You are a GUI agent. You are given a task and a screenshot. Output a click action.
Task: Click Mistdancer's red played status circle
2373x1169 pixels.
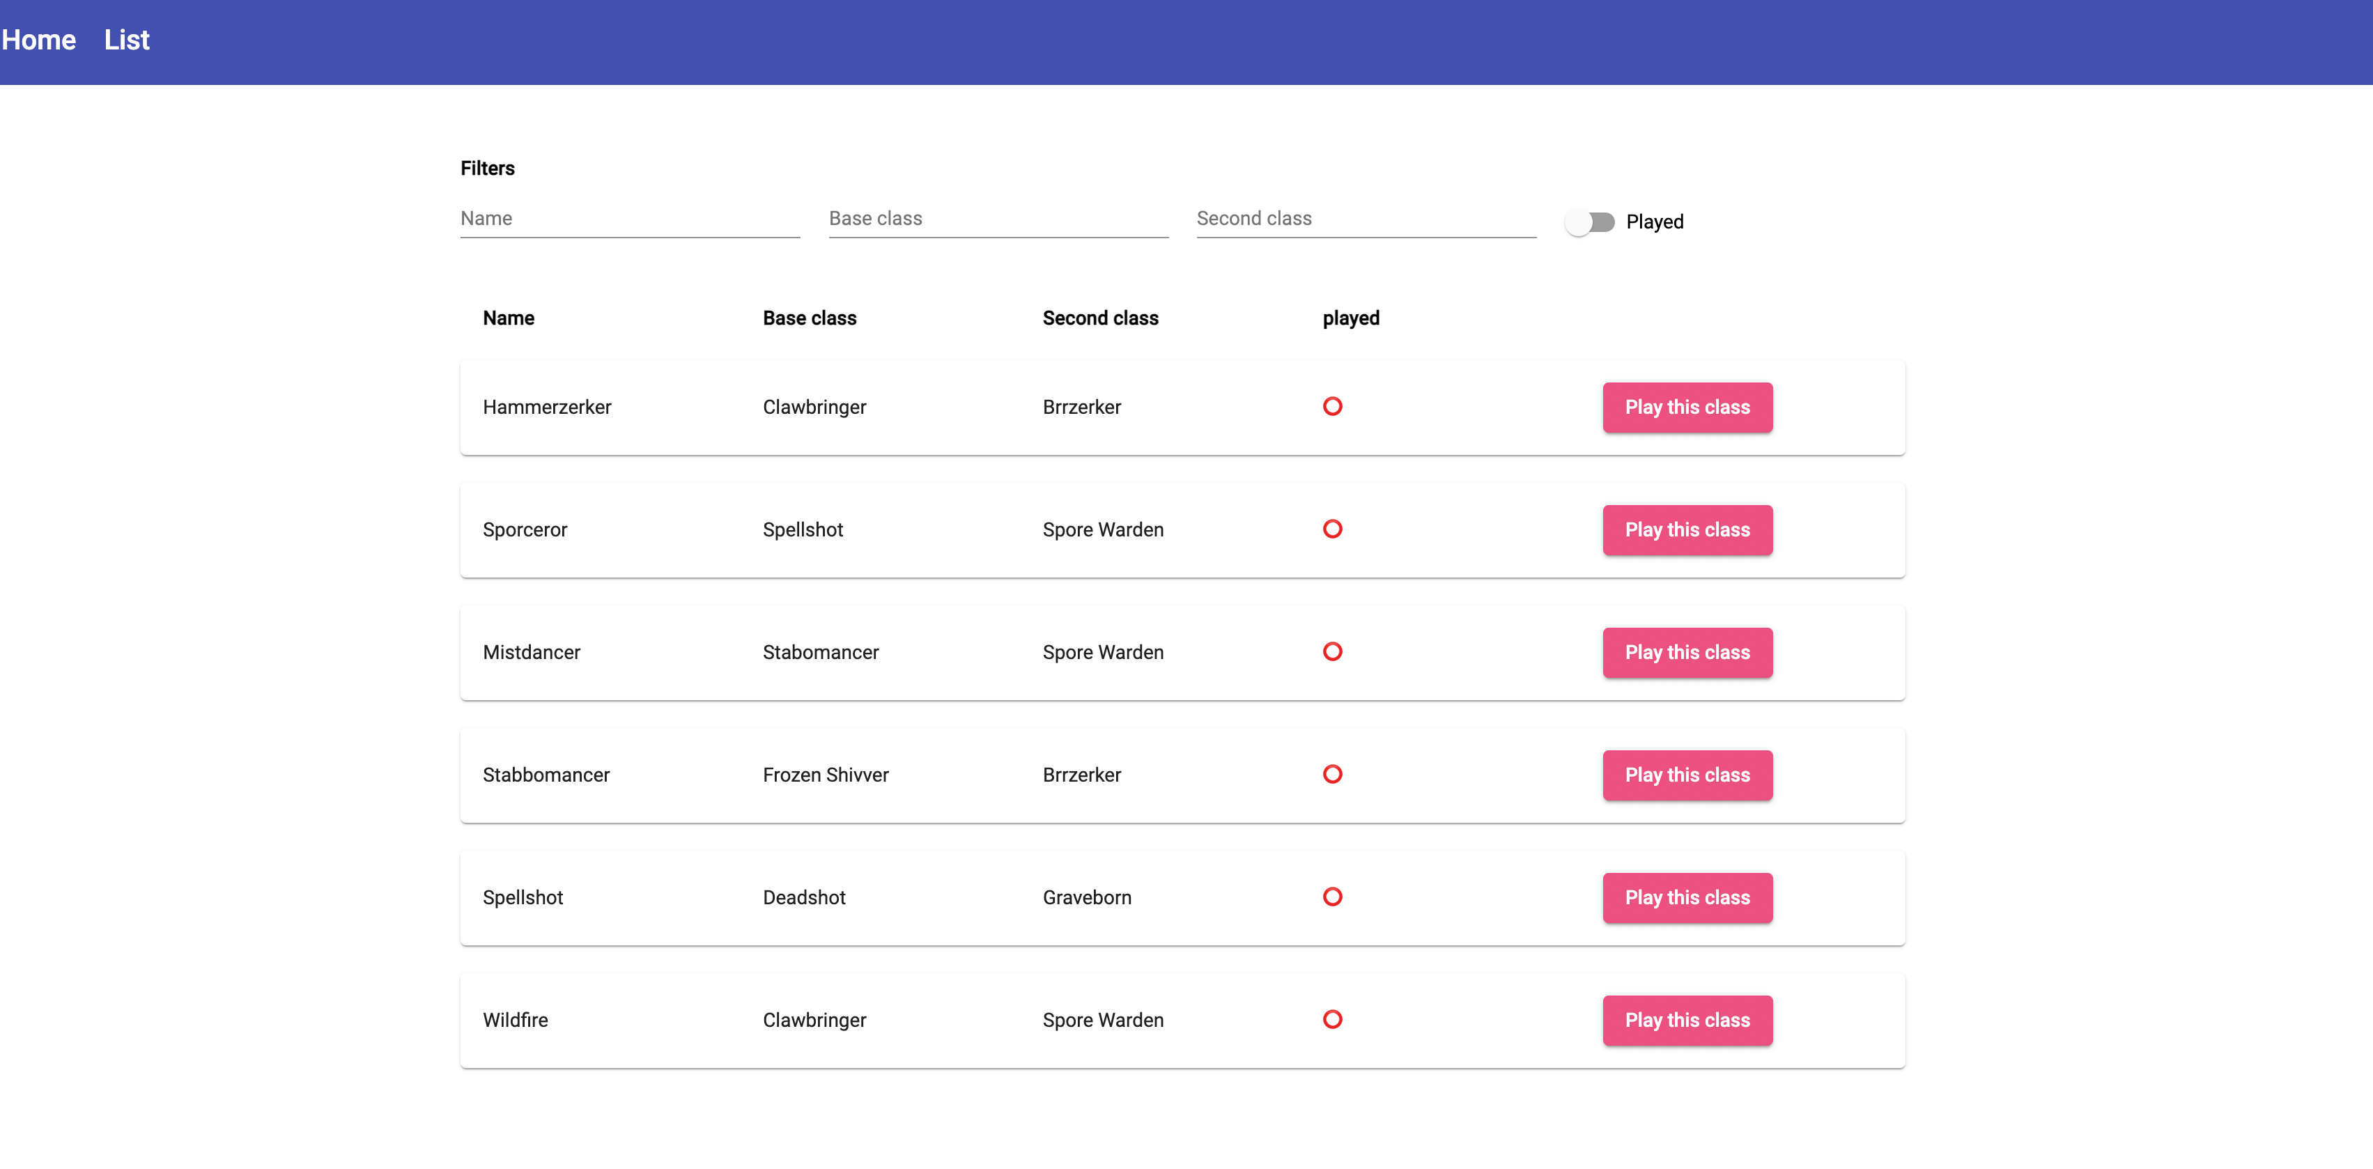tap(1332, 651)
